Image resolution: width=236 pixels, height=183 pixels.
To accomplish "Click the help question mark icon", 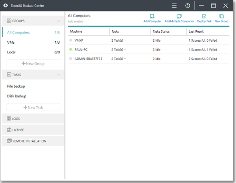I will [188, 6].
